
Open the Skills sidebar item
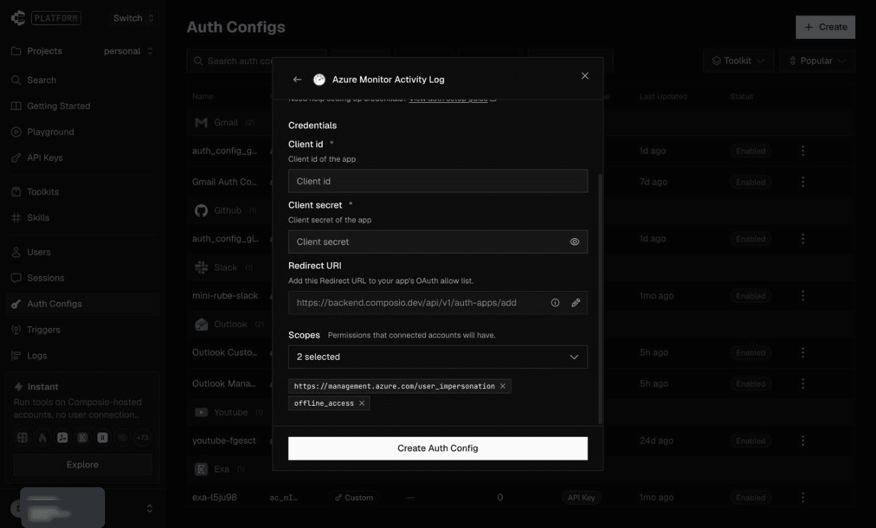(x=82, y=218)
